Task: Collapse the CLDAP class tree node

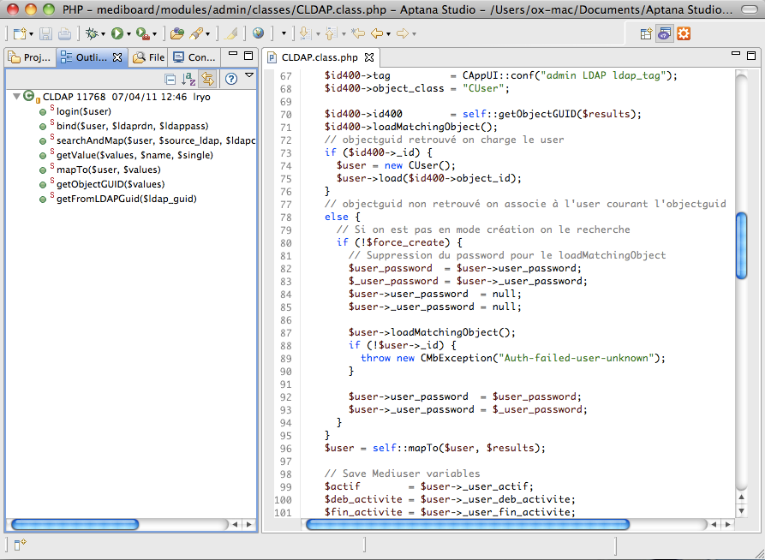Action: [17, 97]
